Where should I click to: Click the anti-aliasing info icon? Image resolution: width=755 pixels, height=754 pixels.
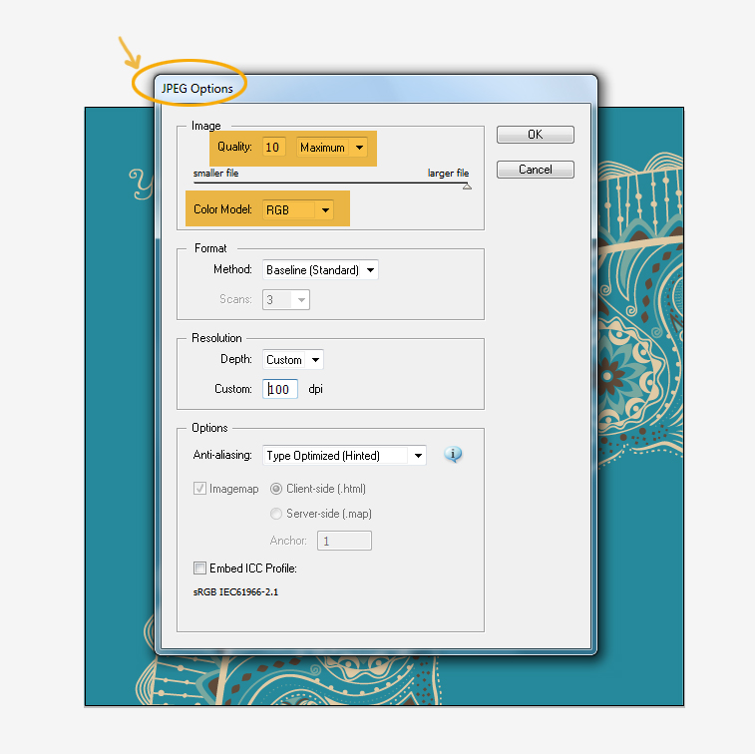tap(453, 454)
